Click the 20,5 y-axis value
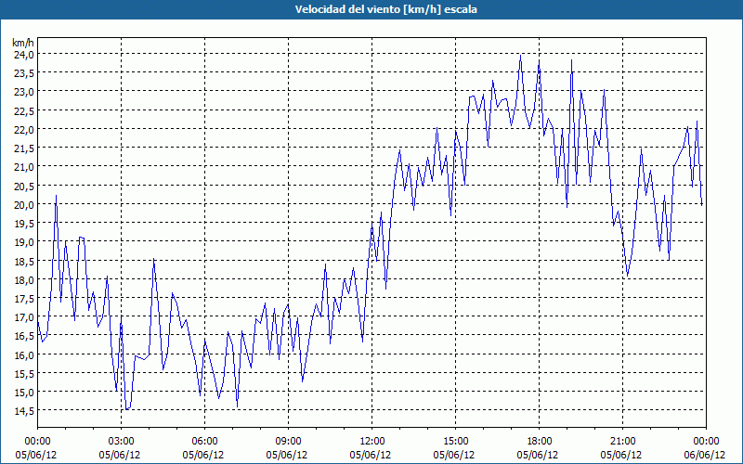Viewport: 743px width, 464px height. point(23,187)
